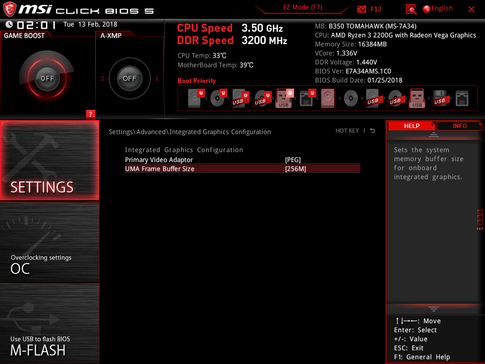Click the F12 label
Screen dimensions: 485x364
point(376,9)
